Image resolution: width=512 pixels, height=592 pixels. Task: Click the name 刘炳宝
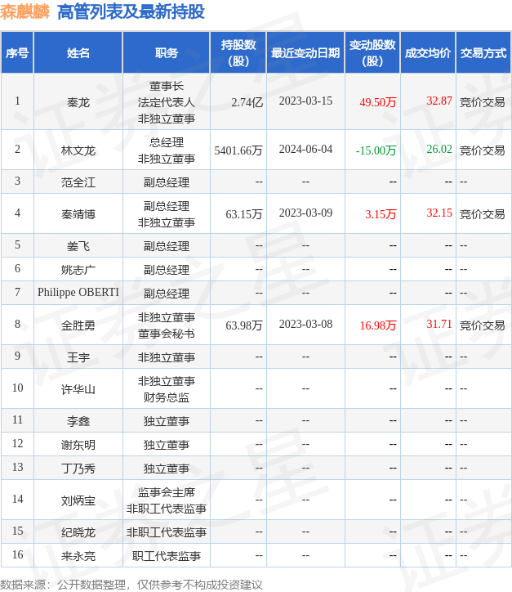point(78,500)
